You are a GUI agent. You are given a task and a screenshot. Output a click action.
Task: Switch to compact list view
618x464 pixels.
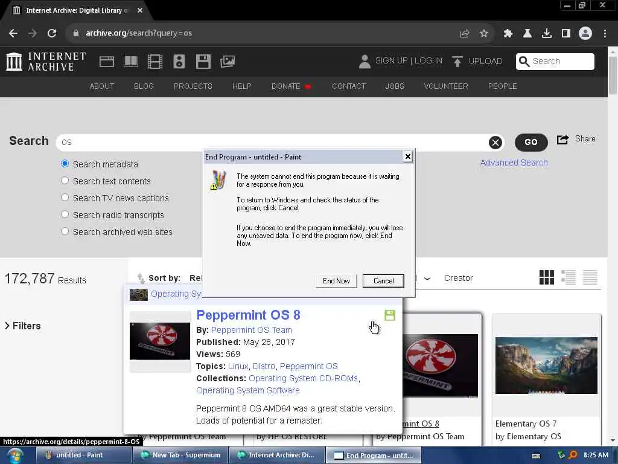click(590, 277)
